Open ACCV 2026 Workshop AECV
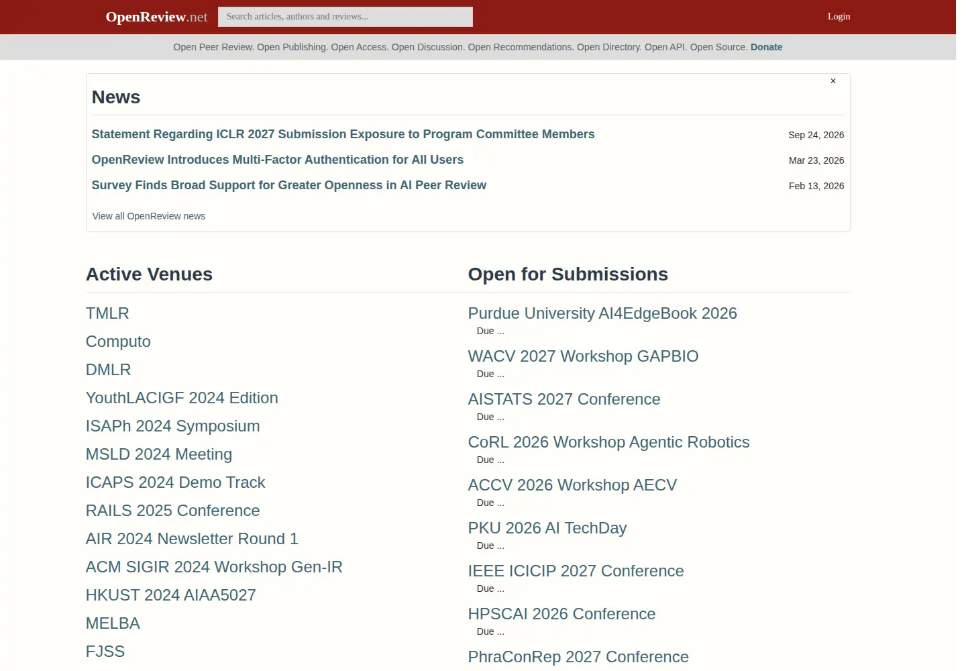966x671 pixels. point(572,485)
